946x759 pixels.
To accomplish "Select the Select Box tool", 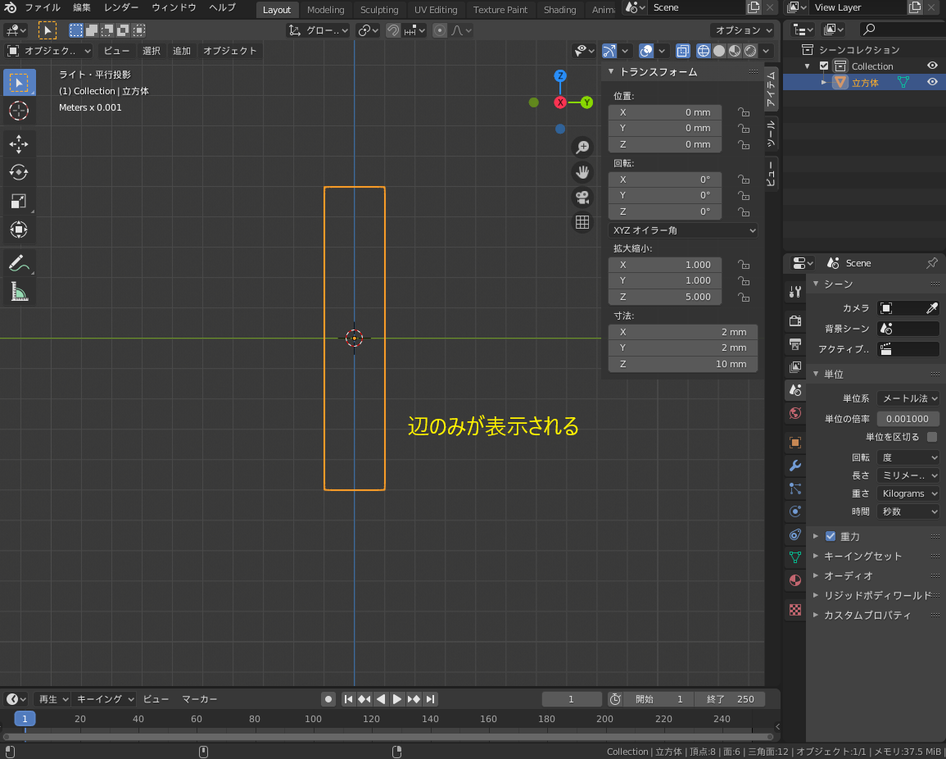I will pos(20,82).
